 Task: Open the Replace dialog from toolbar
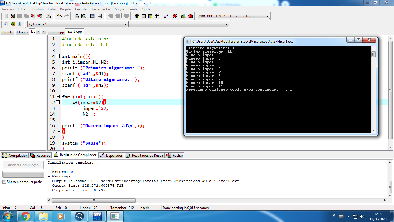tap(84, 16)
